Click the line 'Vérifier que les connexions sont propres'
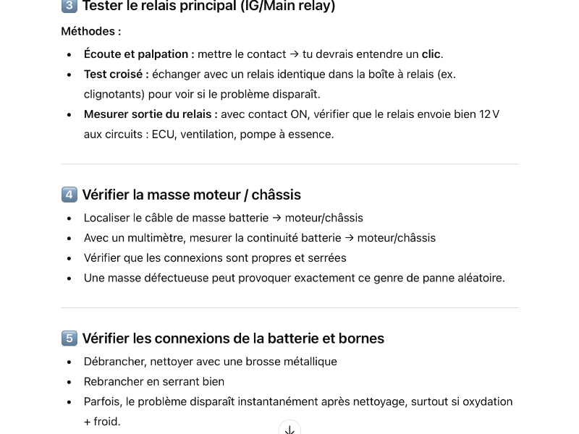The image size is (579, 434). 215,258
